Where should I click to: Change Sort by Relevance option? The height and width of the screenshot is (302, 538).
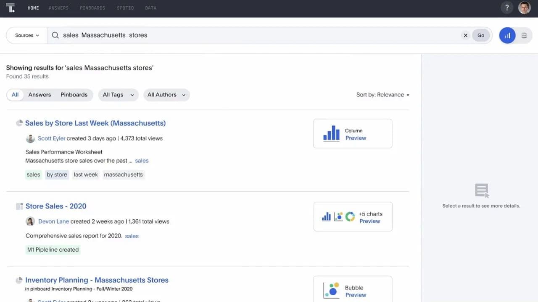pyautogui.click(x=382, y=95)
